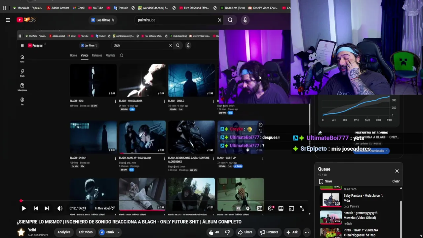Close the Queue panel
Image resolution: width=423 pixels, height=238 pixels.
pos(397,171)
